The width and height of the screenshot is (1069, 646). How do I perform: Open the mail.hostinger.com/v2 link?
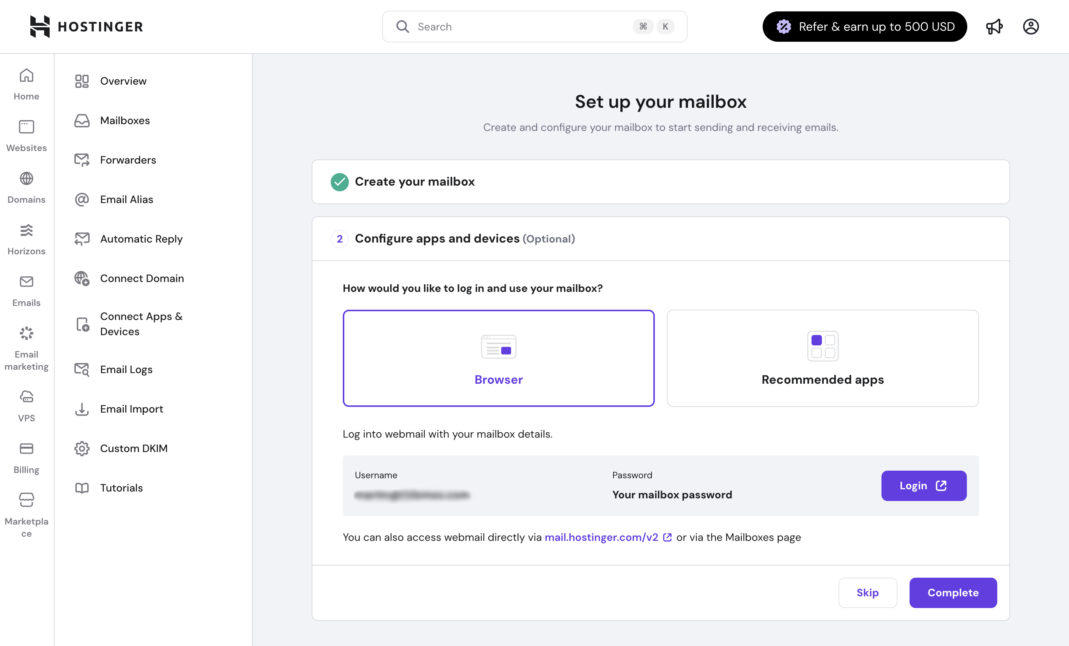click(x=601, y=537)
